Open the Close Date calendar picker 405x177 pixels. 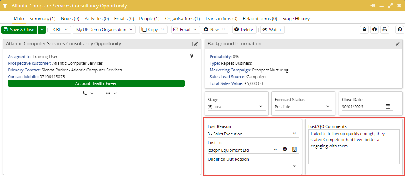[x=388, y=106]
